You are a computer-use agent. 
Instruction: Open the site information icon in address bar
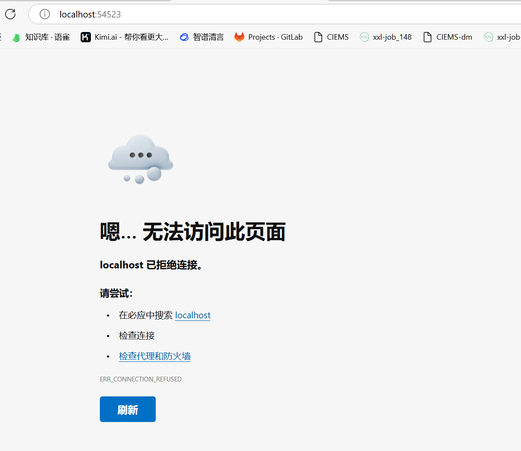[44, 14]
